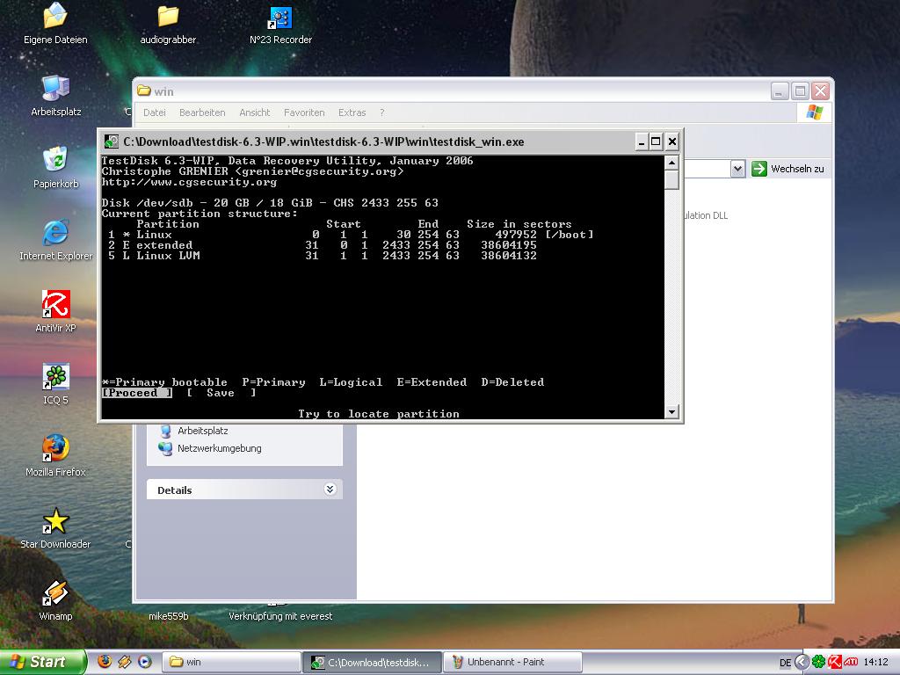Open the Eigene Dateien desktop icon
Viewport: 900px width, 675px height.
click(x=55, y=23)
